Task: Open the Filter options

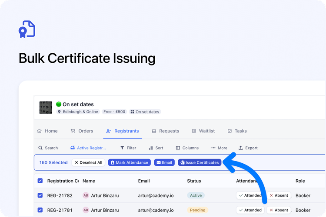Action: coord(128,148)
